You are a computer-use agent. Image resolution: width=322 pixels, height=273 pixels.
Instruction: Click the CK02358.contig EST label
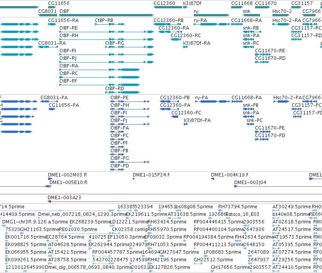pos(130,229)
